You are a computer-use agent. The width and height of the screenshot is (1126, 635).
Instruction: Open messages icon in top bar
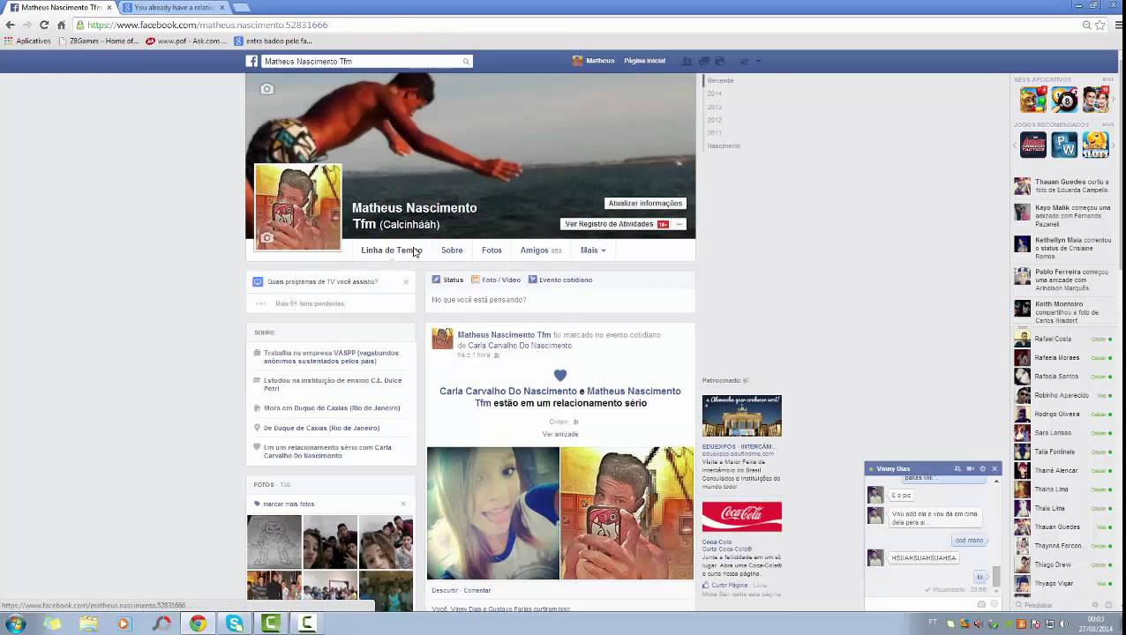(x=703, y=61)
